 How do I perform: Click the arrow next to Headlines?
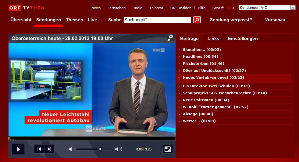click(179, 57)
